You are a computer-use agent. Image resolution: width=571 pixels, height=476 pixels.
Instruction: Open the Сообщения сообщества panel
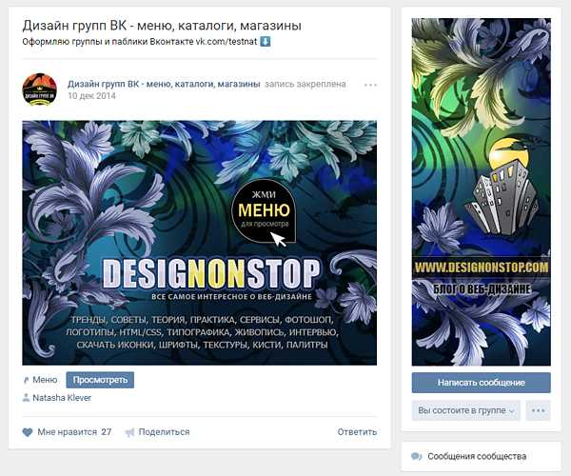click(x=481, y=456)
